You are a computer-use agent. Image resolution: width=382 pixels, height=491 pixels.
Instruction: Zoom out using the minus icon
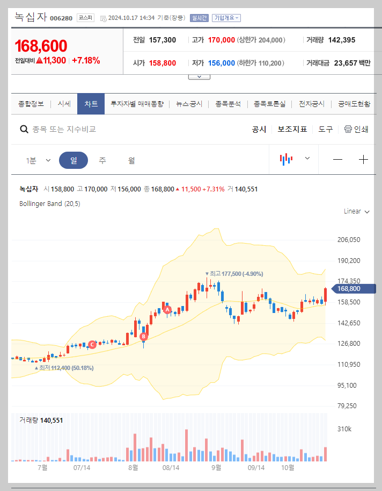tap(338, 159)
